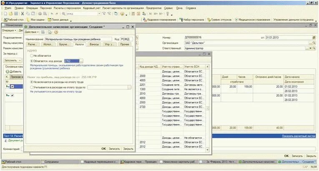Open the Действия dropdown menu
The height and width of the screenshot is (171, 319).
tap(32, 32)
